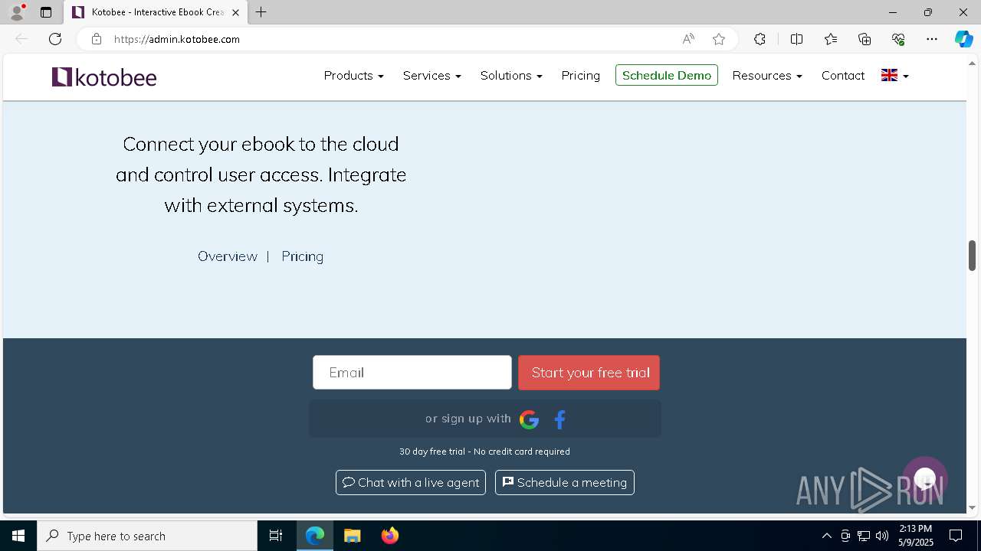The height and width of the screenshot is (551, 981).
Task: Click the browser back arrow
Action: 21,39
